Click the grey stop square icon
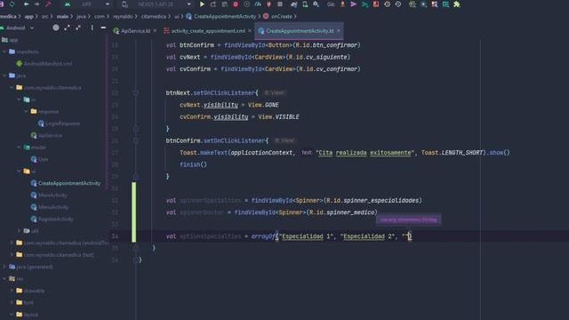Screen dimensions: 569x320 [280, 4]
